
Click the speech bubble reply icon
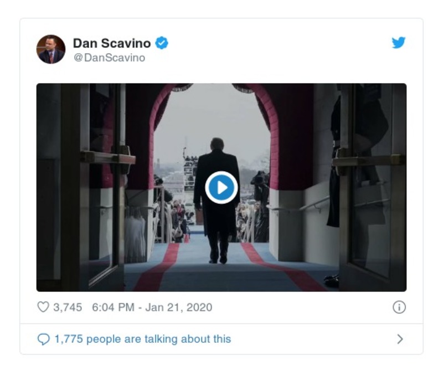(x=43, y=339)
